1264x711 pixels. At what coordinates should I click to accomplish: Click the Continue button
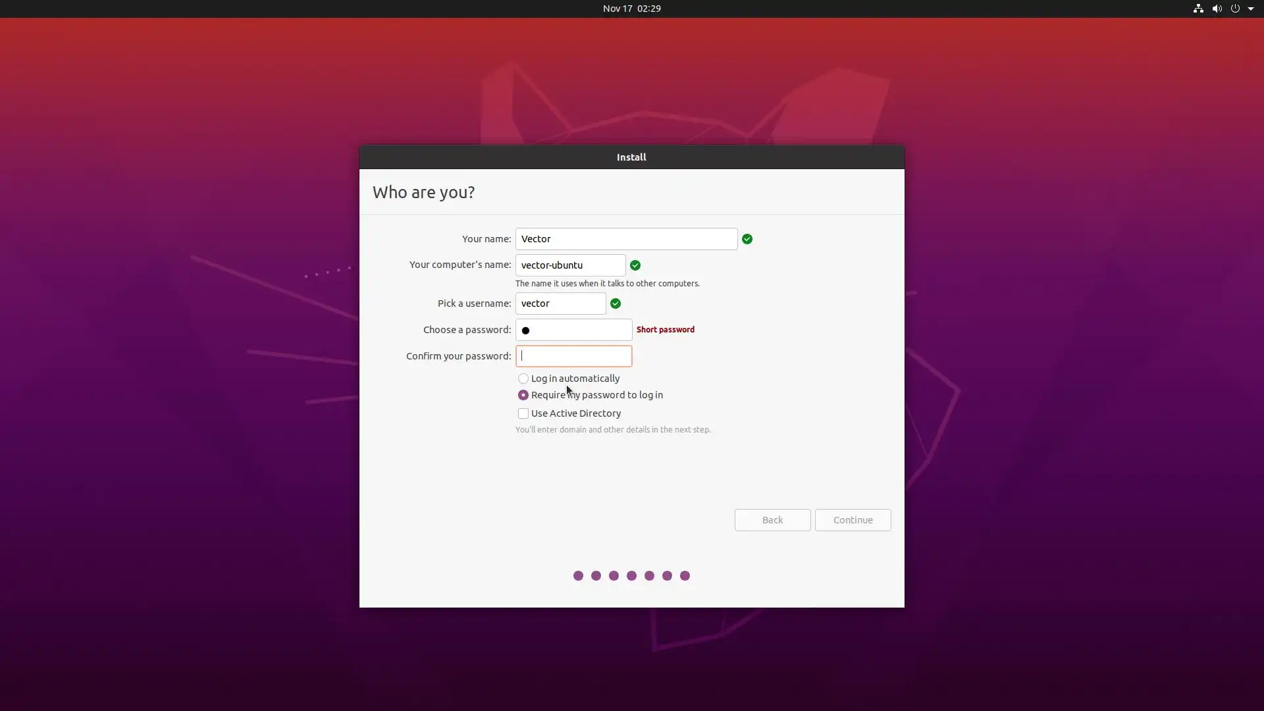pos(853,520)
